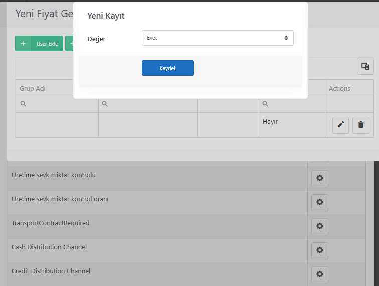The width and height of the screenshot is (379, 286).
Task: Select the Üretime sevk miktar kontrolü row text
Action: point(54,175)
